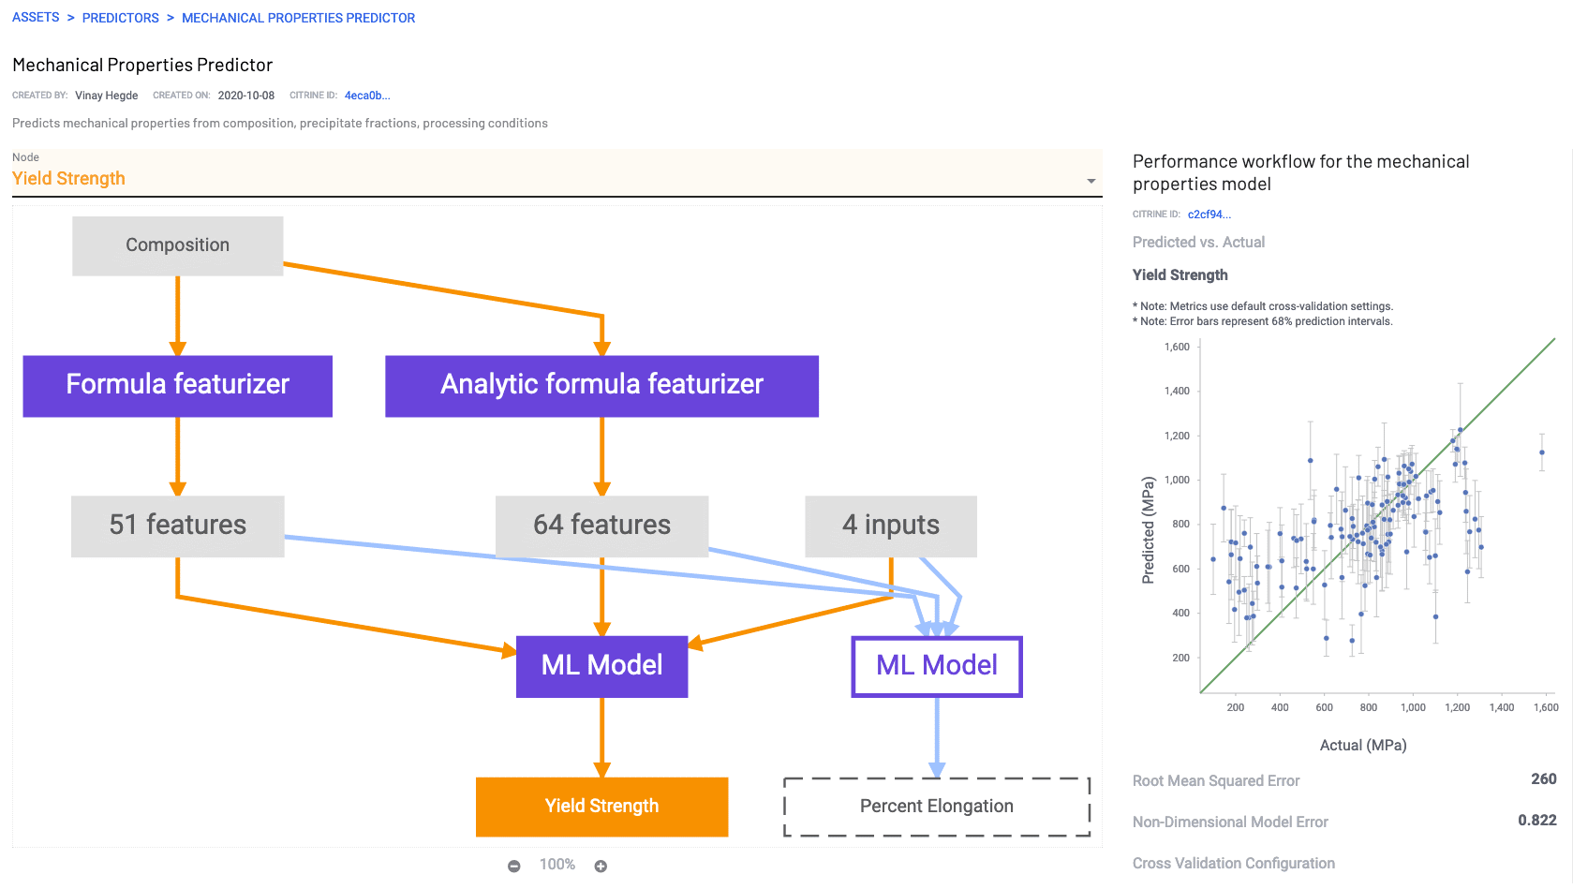
Task: Expand the Cross Validation Configuration section
Action: click(1233, 863)
